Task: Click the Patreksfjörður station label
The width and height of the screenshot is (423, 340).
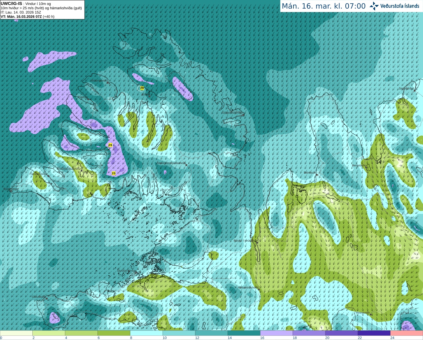Action: click(x=38, y=174)
